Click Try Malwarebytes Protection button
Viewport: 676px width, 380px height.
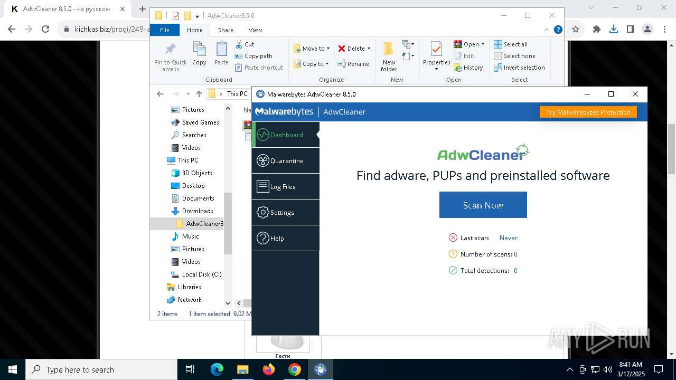588,112
